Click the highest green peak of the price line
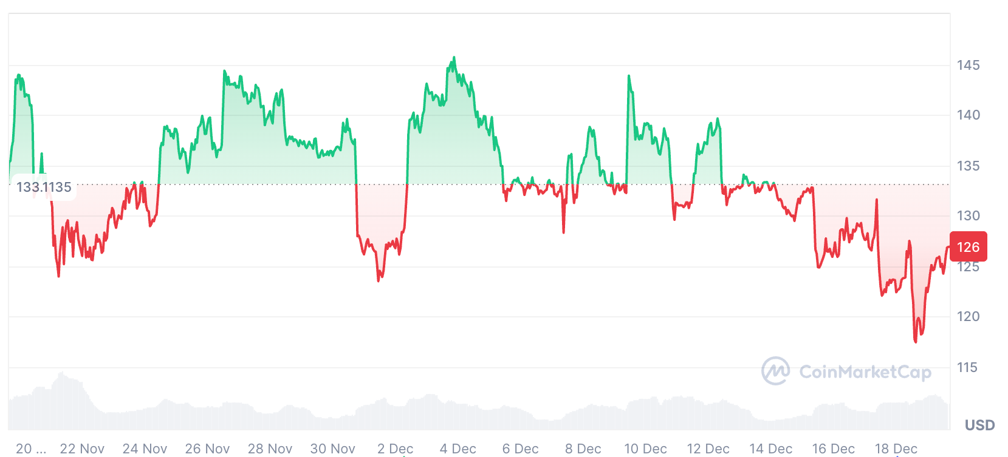Screen dimensions: 1008x457 tap(454, 58)
